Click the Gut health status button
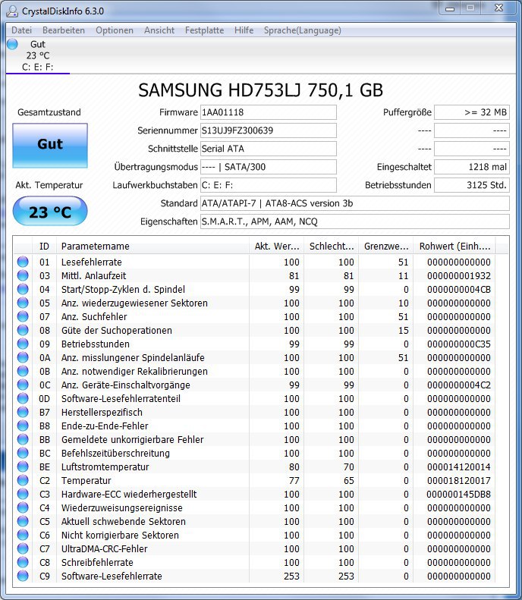522x600 pixels. point(50,146)
